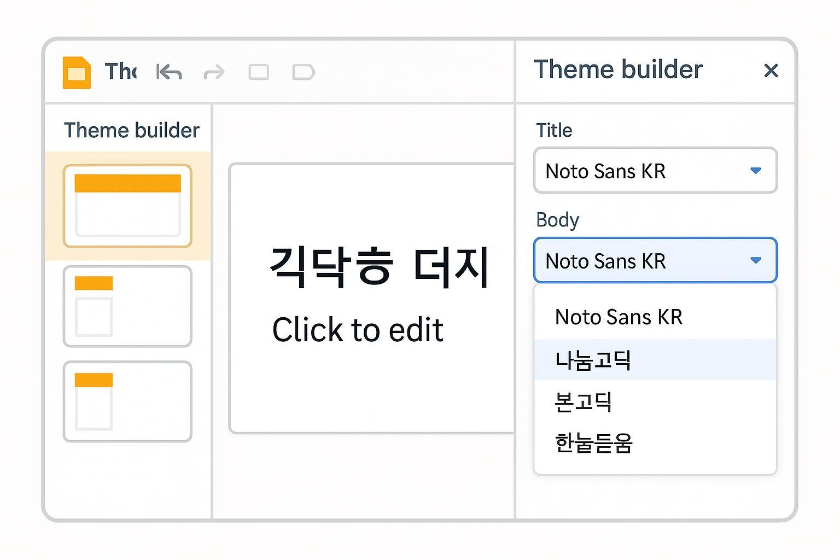Choose Noto Sans KR from the open list

619,317
